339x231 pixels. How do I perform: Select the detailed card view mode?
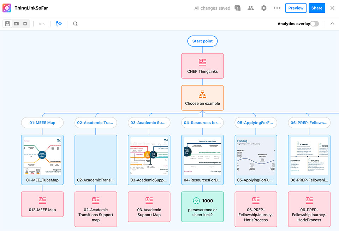pyautogui.click(x=7, y=24)
